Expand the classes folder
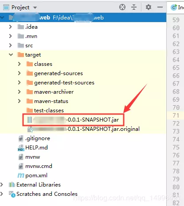 19,64
